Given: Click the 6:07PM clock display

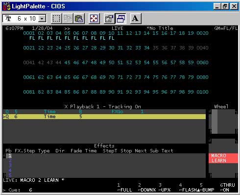Looking at the screenshot, I should pyautogui.click(x=14, y=28).
